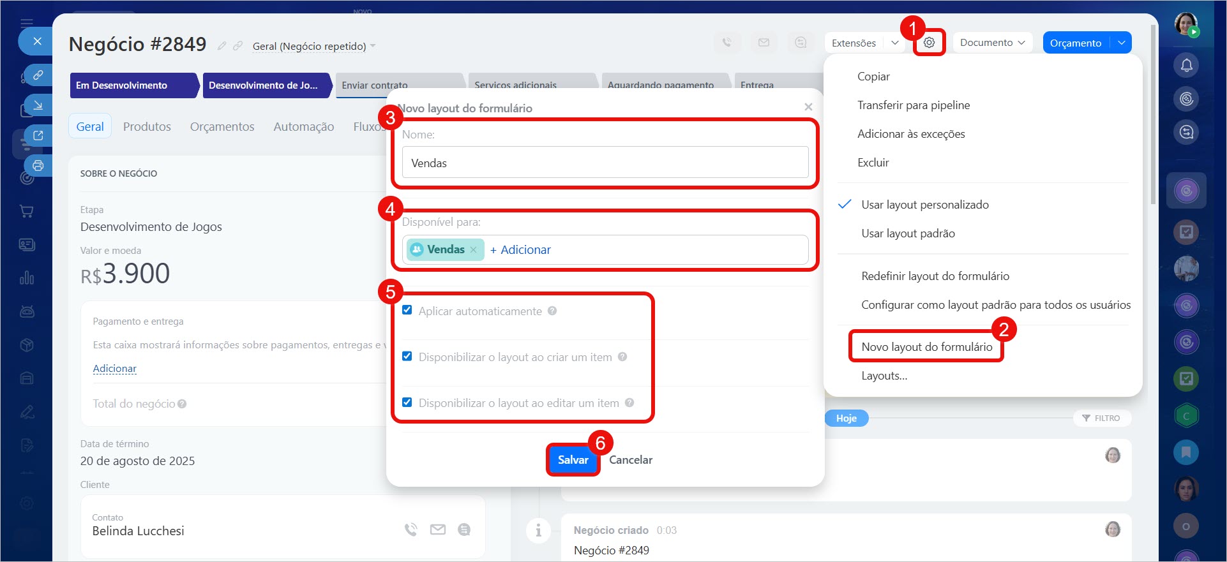Click Cancelar in the layout dialog
This screenshot has width=1227, height=562.
pos(630,460)
